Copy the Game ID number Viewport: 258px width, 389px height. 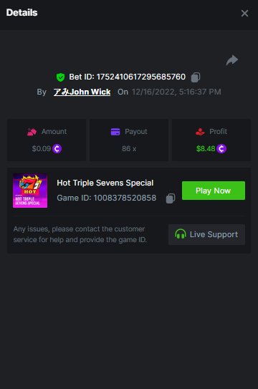pos(171,198)
